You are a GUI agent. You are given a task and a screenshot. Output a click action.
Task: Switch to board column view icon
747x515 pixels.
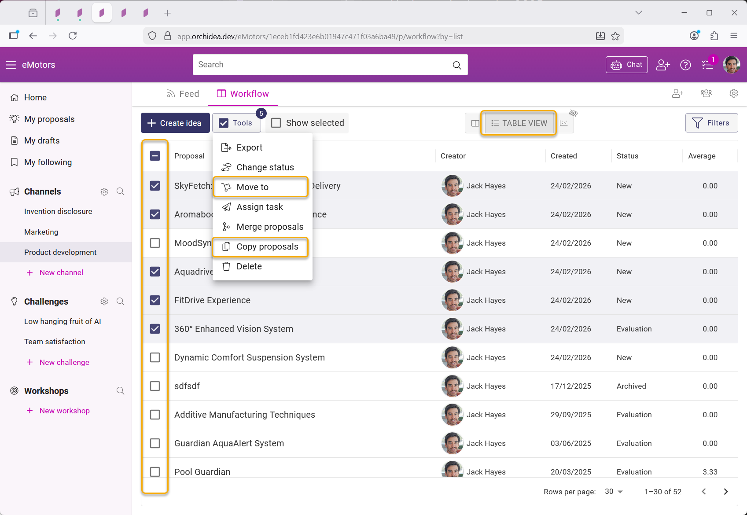click(x=475, y=123)
